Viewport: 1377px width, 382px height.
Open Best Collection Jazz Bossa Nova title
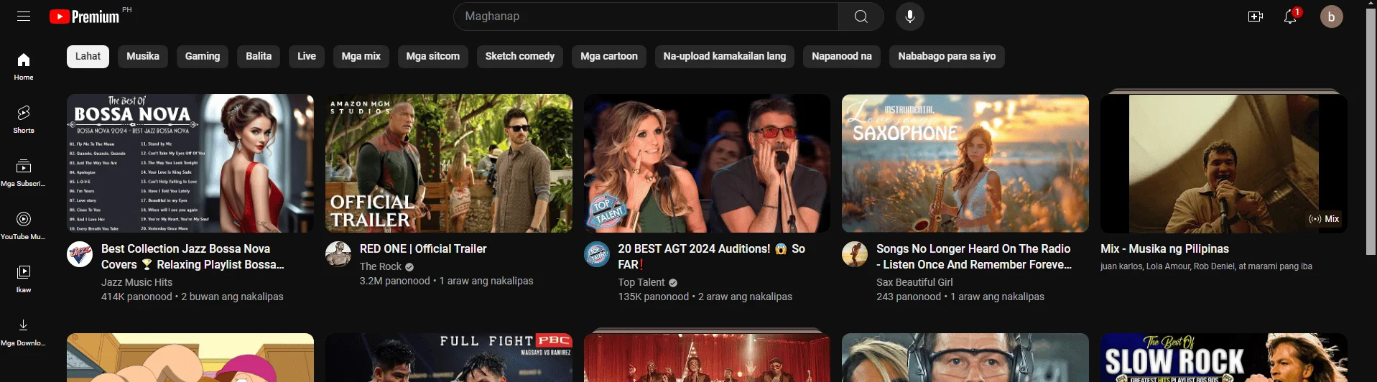point(193,256)
